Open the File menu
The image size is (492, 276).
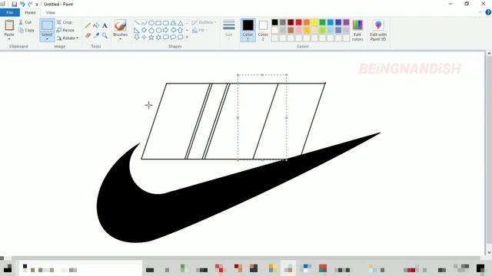pos(10,12)
